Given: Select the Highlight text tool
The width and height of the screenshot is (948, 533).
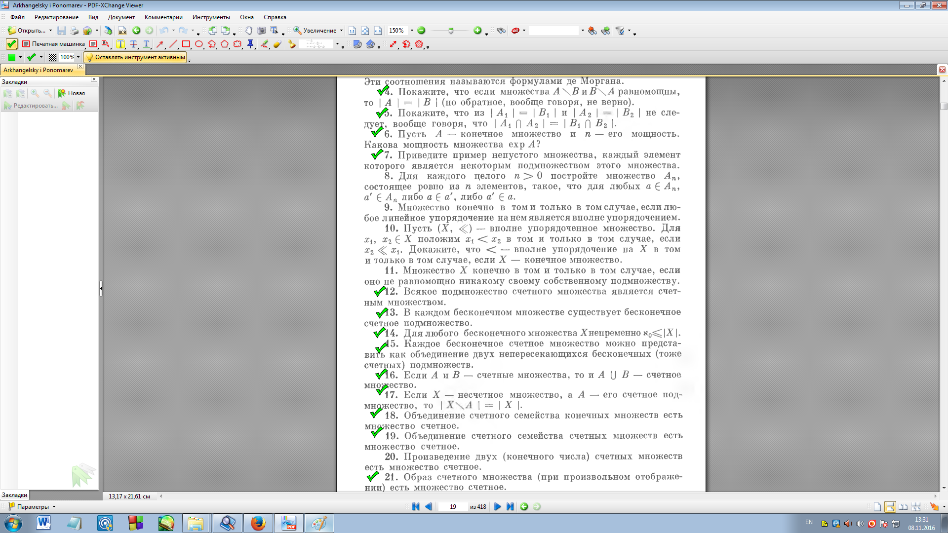Looking at the screenshot, I should pos(120,44).
